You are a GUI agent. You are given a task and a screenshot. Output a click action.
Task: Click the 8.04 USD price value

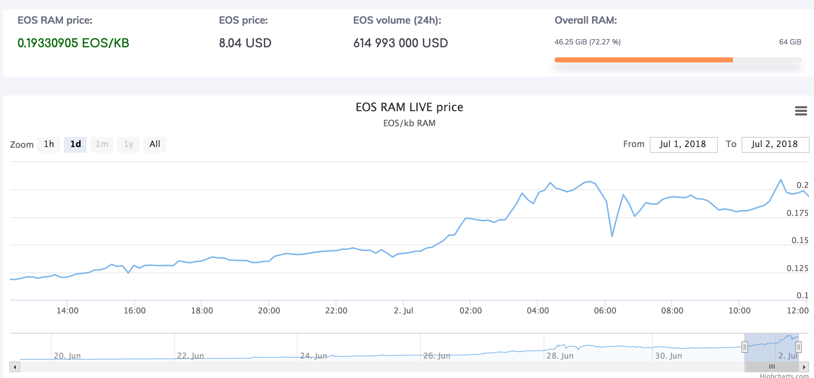point(245,43)
